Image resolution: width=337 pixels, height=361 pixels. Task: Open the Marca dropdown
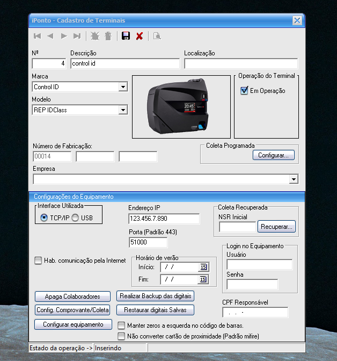(x=123, y=86)
